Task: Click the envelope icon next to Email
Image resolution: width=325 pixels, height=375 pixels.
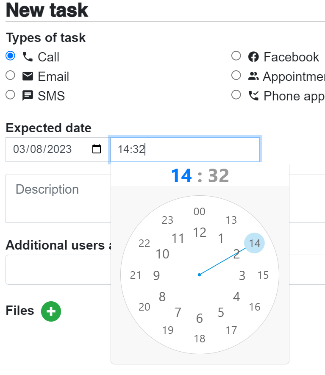Action: pyautogui.click(x=28, y=76)
